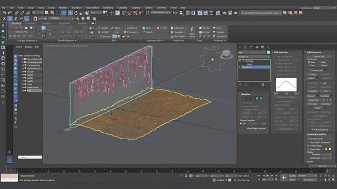Select Face constraint radio button
The height and width of the screenshot is (189, 337).
point(309,65)
